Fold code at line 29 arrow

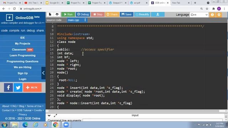click(x=55, y=107)
